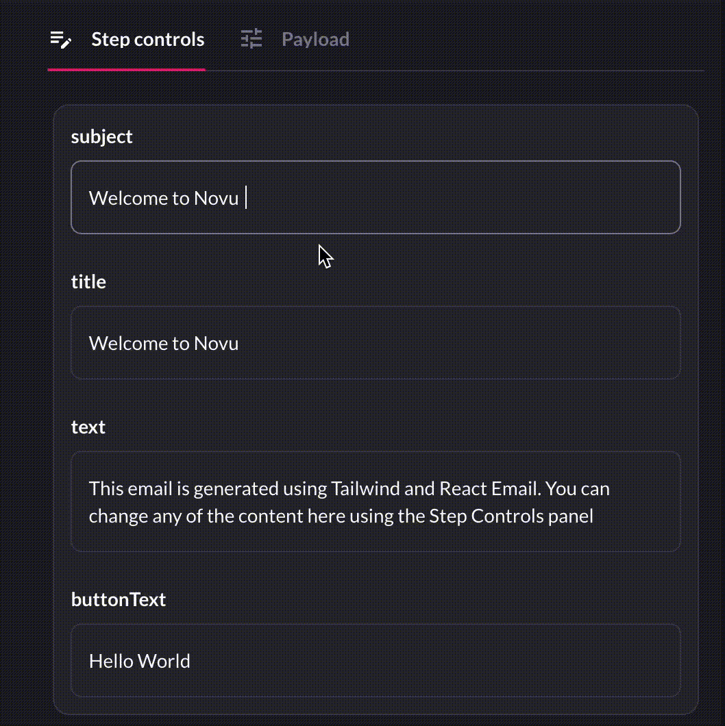Click the buttonText label
Screen dimensions: 725x726
118,599
